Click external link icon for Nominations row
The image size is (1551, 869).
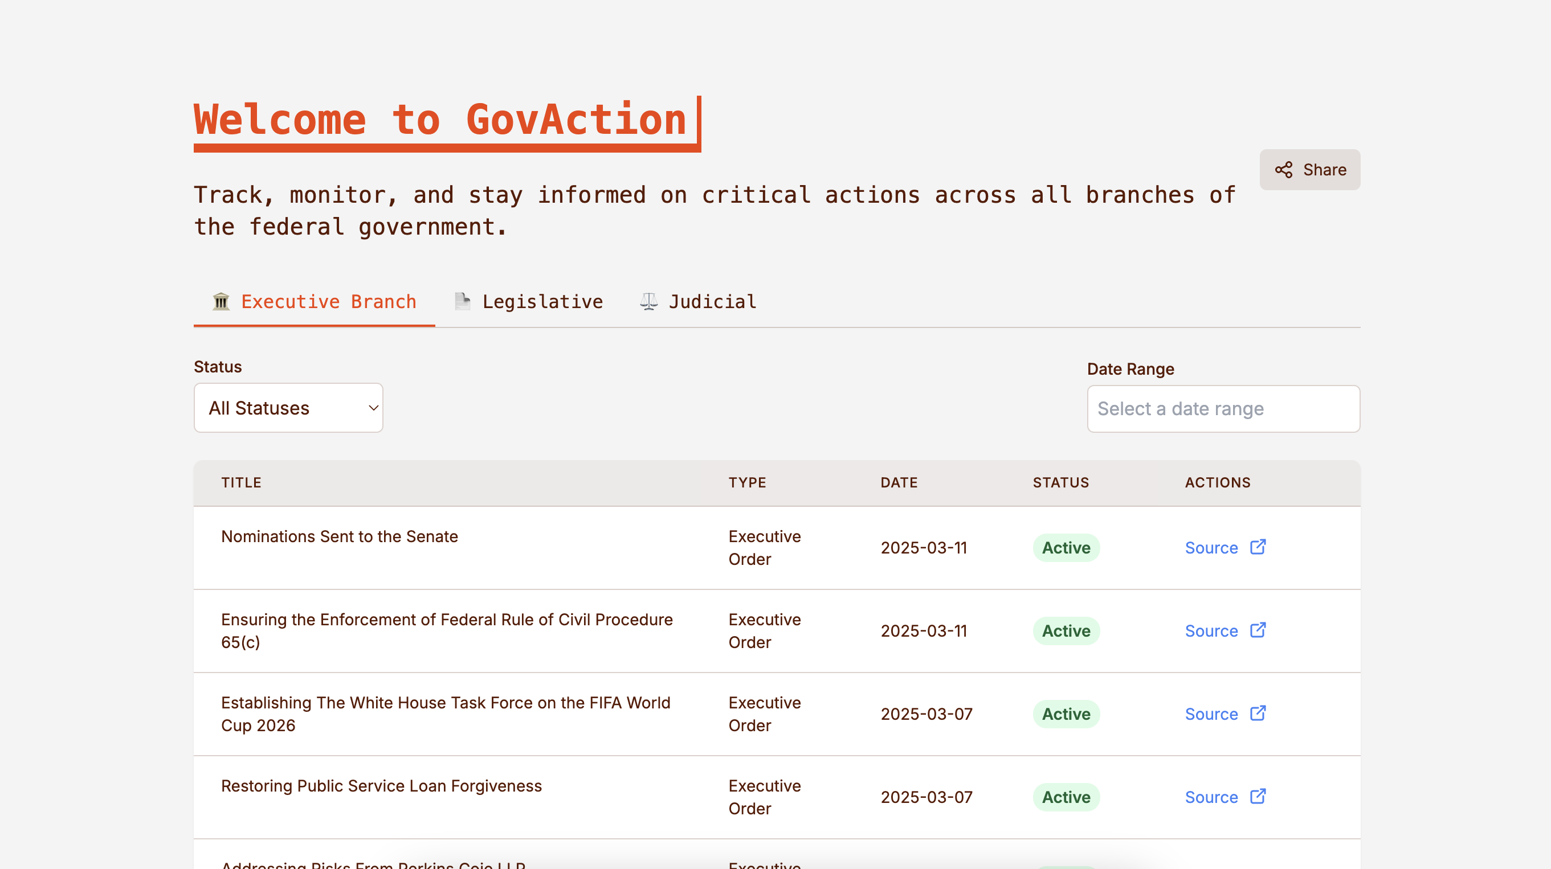(x=1258, y=547)
